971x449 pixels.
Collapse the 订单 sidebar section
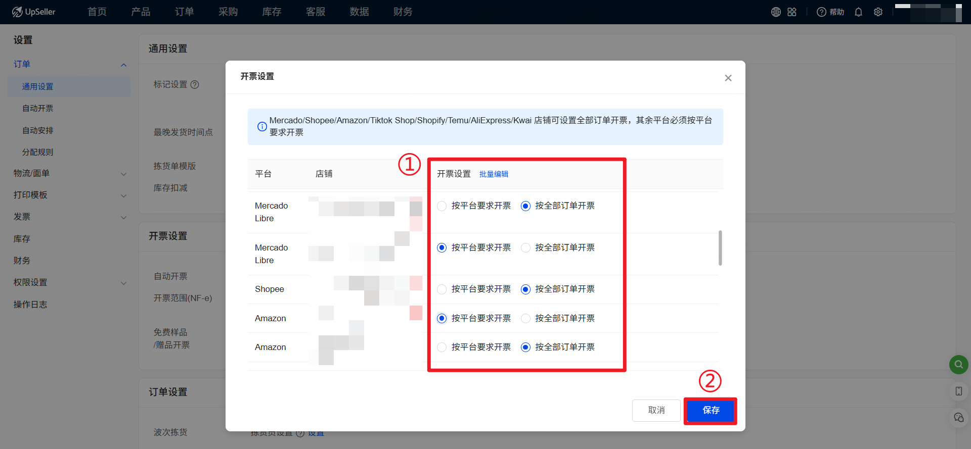pyautogui.click(x=123, y=65)
